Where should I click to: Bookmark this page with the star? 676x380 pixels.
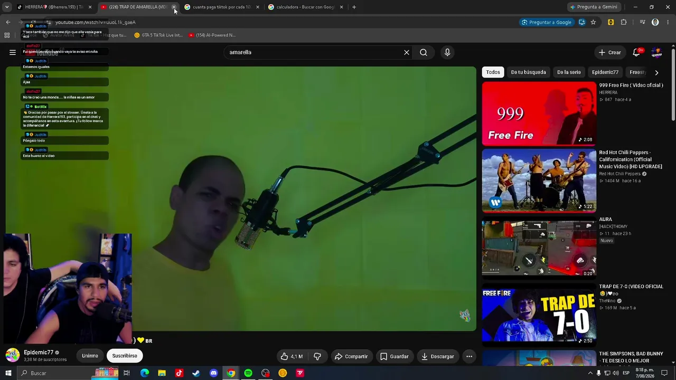(x=593, y=22)
